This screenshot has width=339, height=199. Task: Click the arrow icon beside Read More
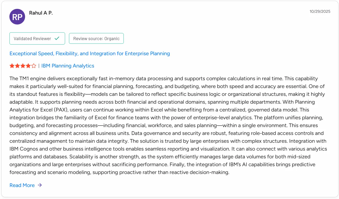click(x=40, y=185)
